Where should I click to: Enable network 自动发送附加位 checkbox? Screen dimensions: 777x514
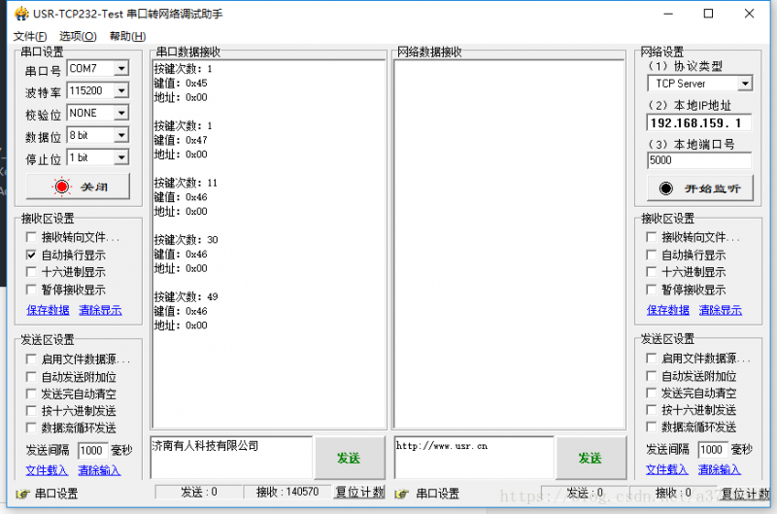[x=652, y=376]
